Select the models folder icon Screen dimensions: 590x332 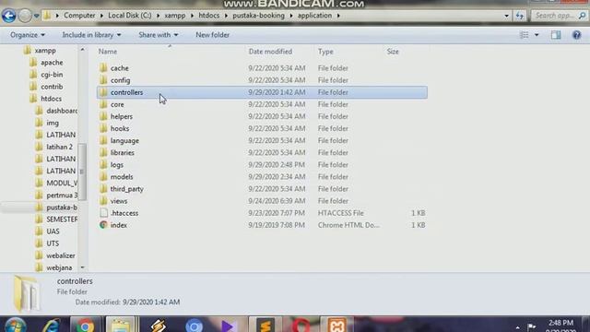click(103, 176)
